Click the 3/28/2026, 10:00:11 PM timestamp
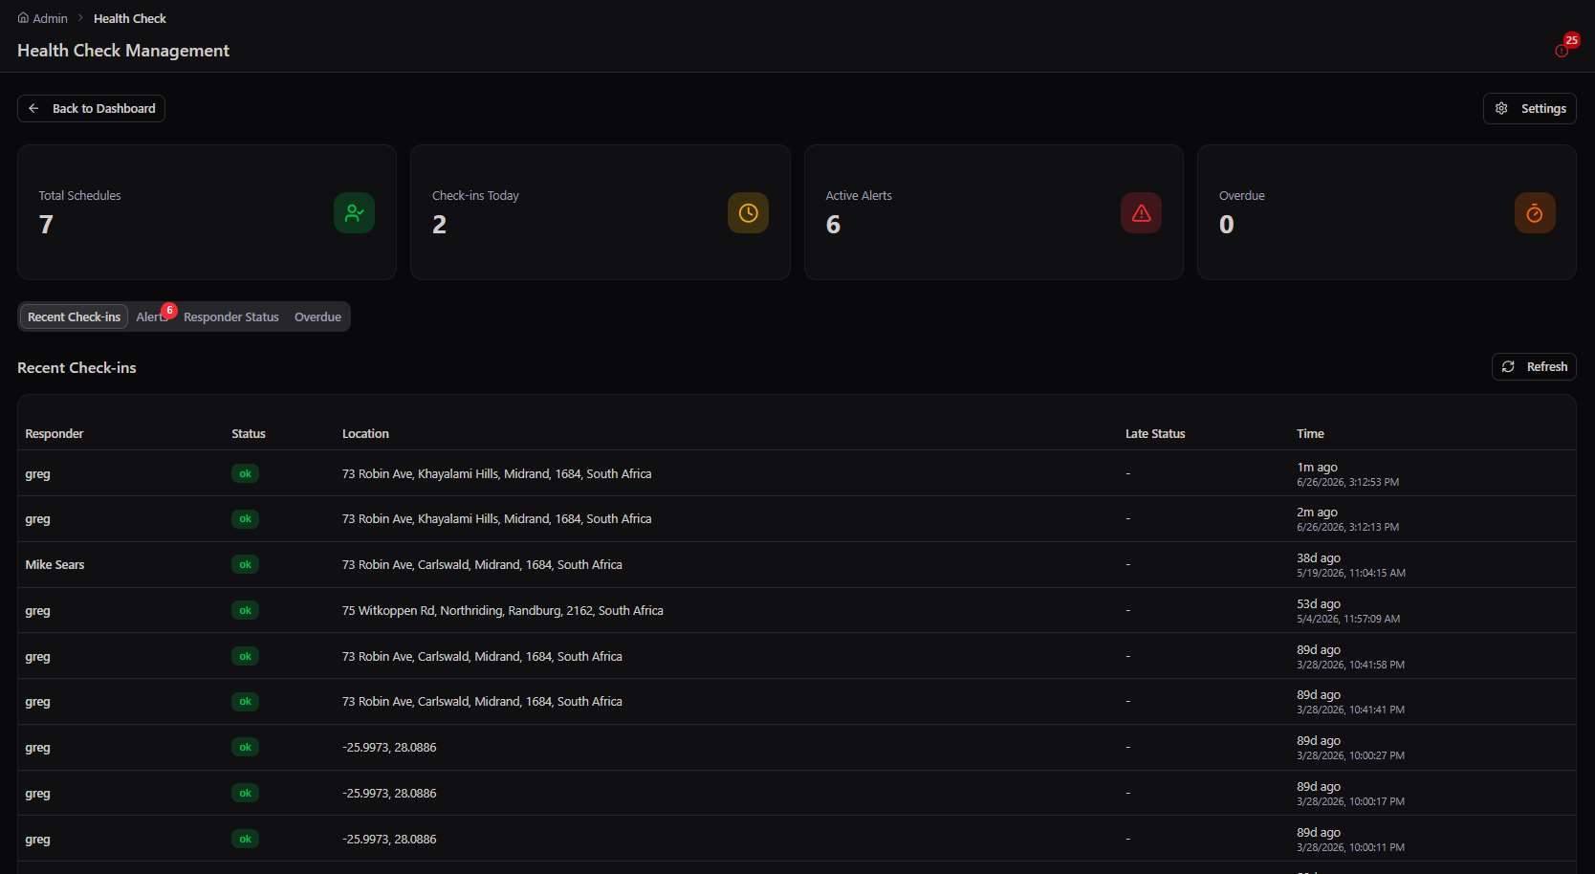 [x=1350, y=847]
